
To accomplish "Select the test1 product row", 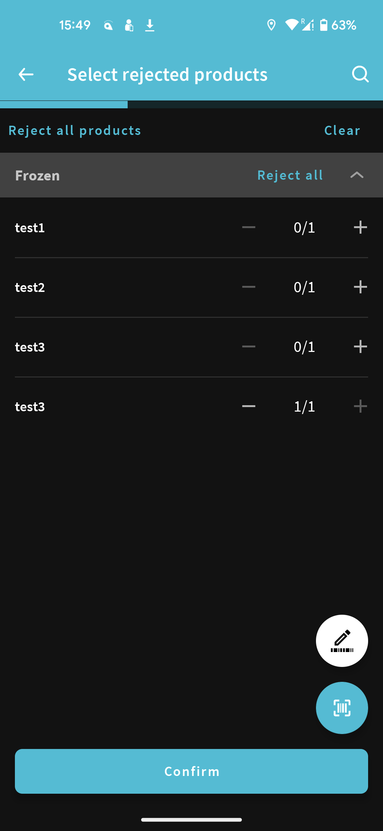I will click(191, 228).
